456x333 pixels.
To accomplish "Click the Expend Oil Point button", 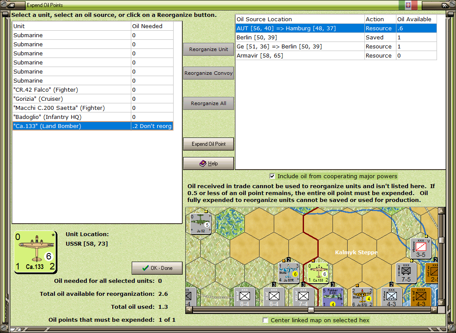I will pos(209,144).
